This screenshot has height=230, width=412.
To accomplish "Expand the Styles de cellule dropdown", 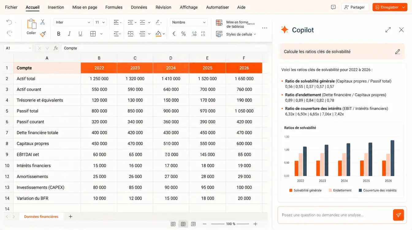I will click(255, 34).
